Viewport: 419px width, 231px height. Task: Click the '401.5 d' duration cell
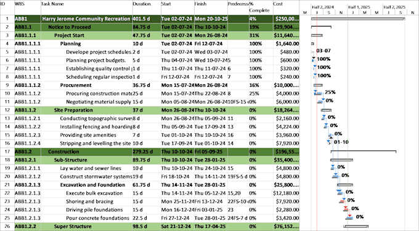click(147, 19)
